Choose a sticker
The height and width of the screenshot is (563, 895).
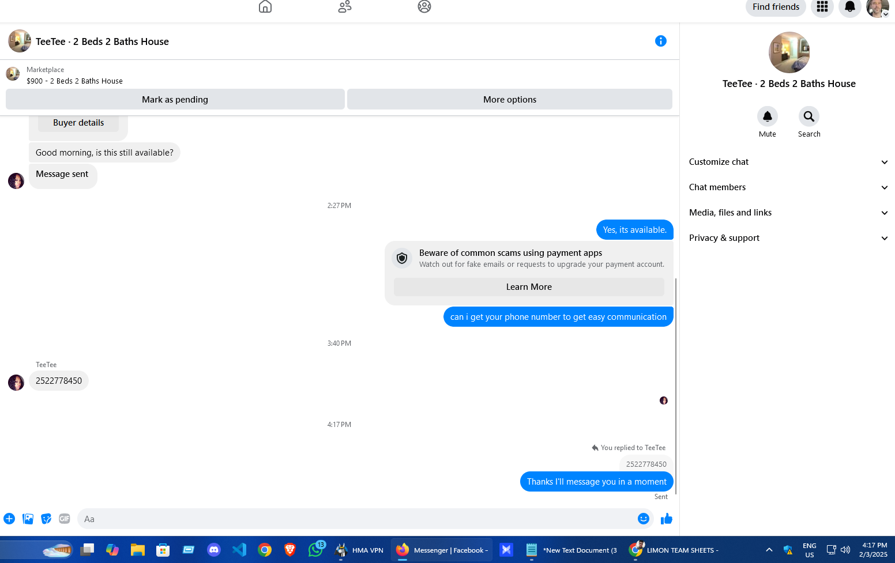46,519
